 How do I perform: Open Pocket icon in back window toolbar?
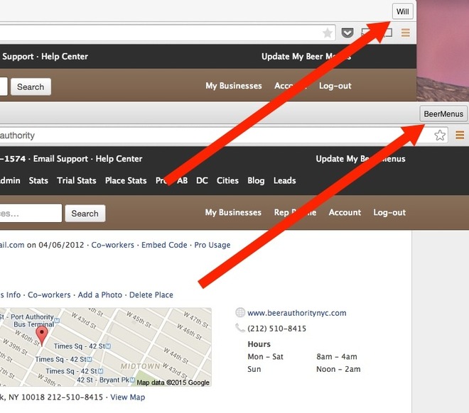347,33
